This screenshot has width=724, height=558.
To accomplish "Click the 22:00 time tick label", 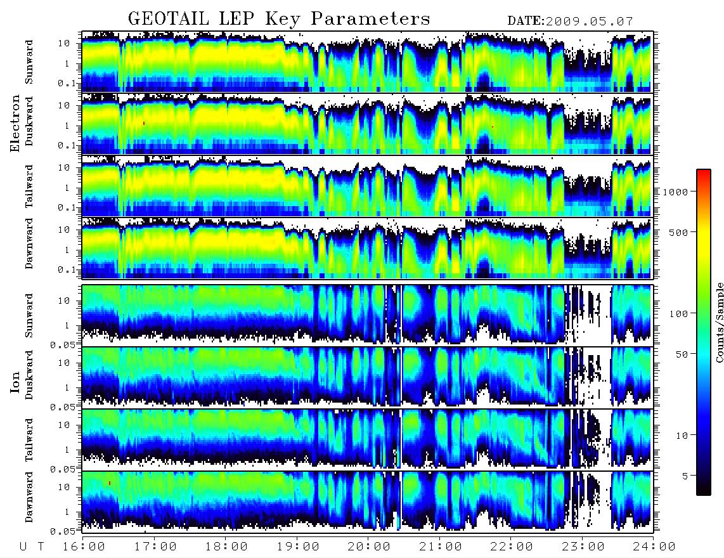I will click(x=512, y=547).
